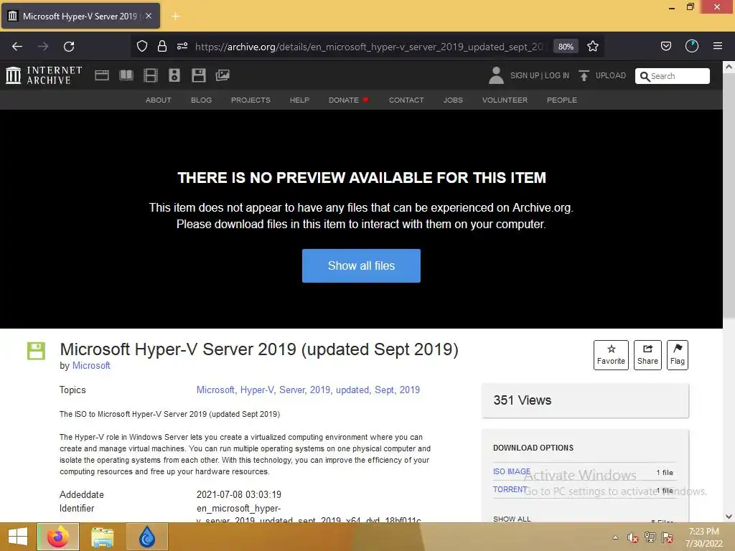Click the Share button

coord(647,355)
